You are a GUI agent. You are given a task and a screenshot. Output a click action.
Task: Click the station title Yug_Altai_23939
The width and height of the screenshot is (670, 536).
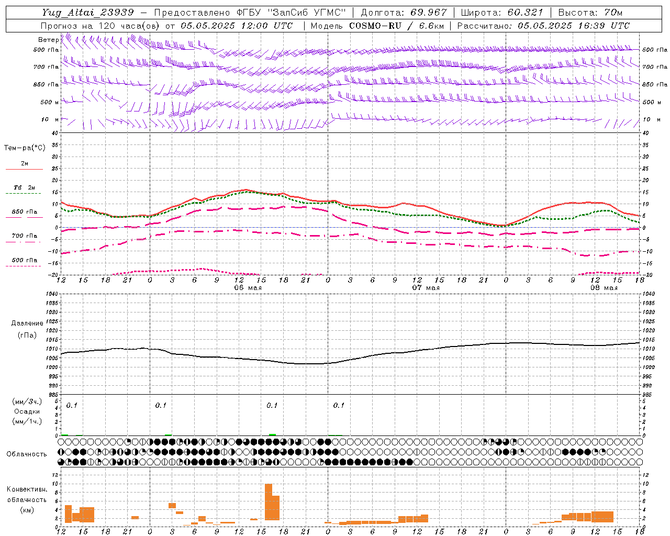click(x=87, y=13)
